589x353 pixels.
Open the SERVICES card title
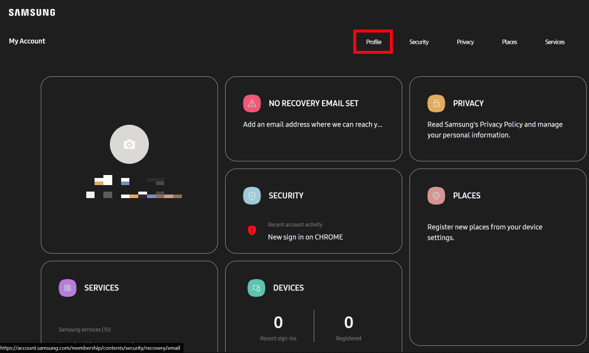point(102,288)
